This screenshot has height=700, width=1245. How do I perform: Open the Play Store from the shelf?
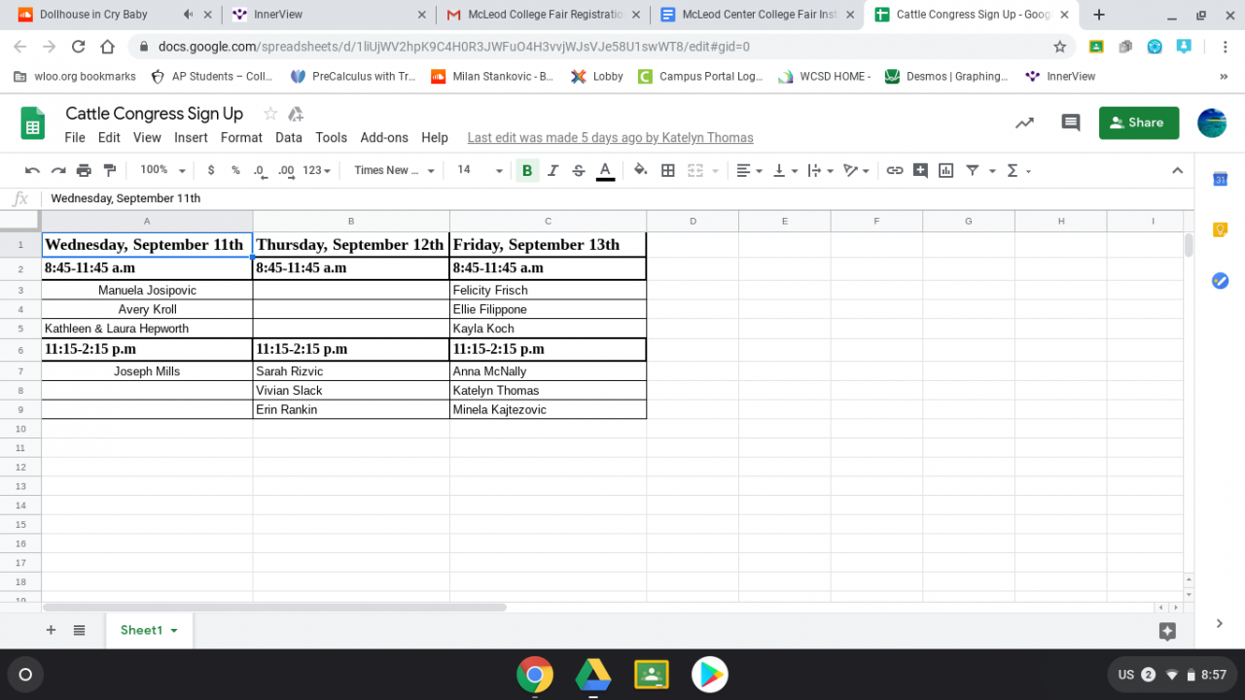click(709, 674)
